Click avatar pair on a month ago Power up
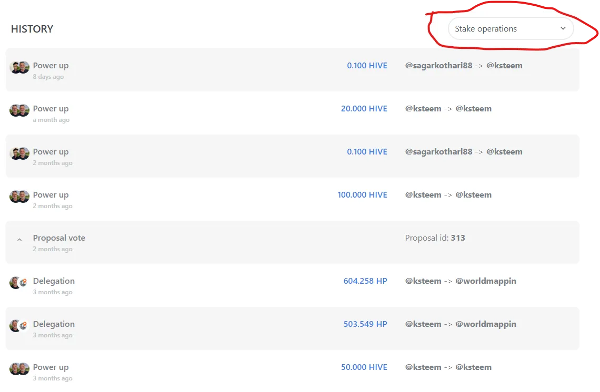The image size is (600, 392). 19,110
